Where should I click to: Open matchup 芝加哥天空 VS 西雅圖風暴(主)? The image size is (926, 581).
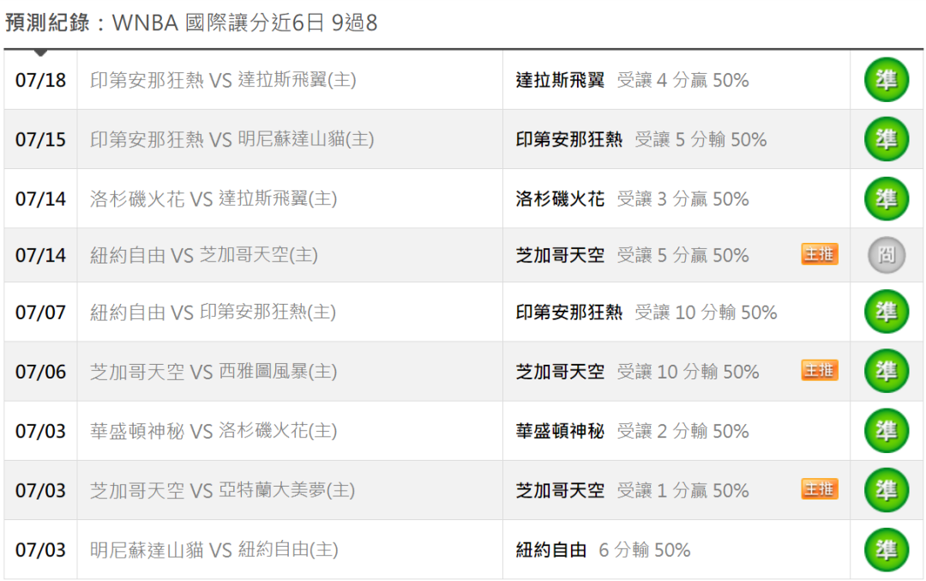tap(213, 372)
